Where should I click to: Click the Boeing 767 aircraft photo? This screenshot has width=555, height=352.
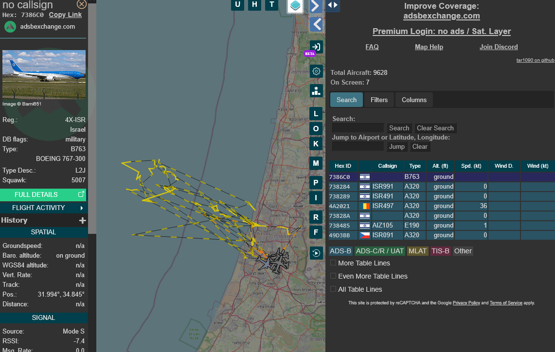tap(44, 75)
